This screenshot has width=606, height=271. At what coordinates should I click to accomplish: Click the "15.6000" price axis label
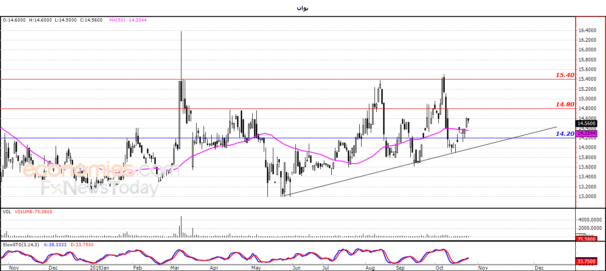pyautogui.click(x=587, y=69)
